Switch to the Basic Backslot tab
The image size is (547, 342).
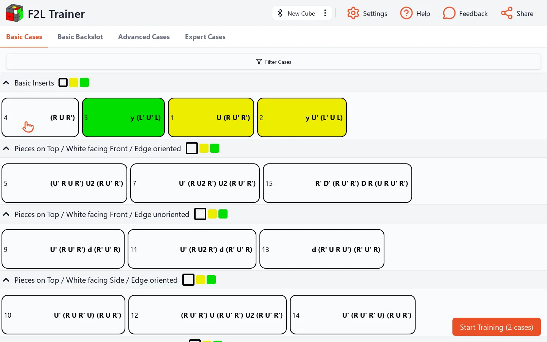pos(80,37)
